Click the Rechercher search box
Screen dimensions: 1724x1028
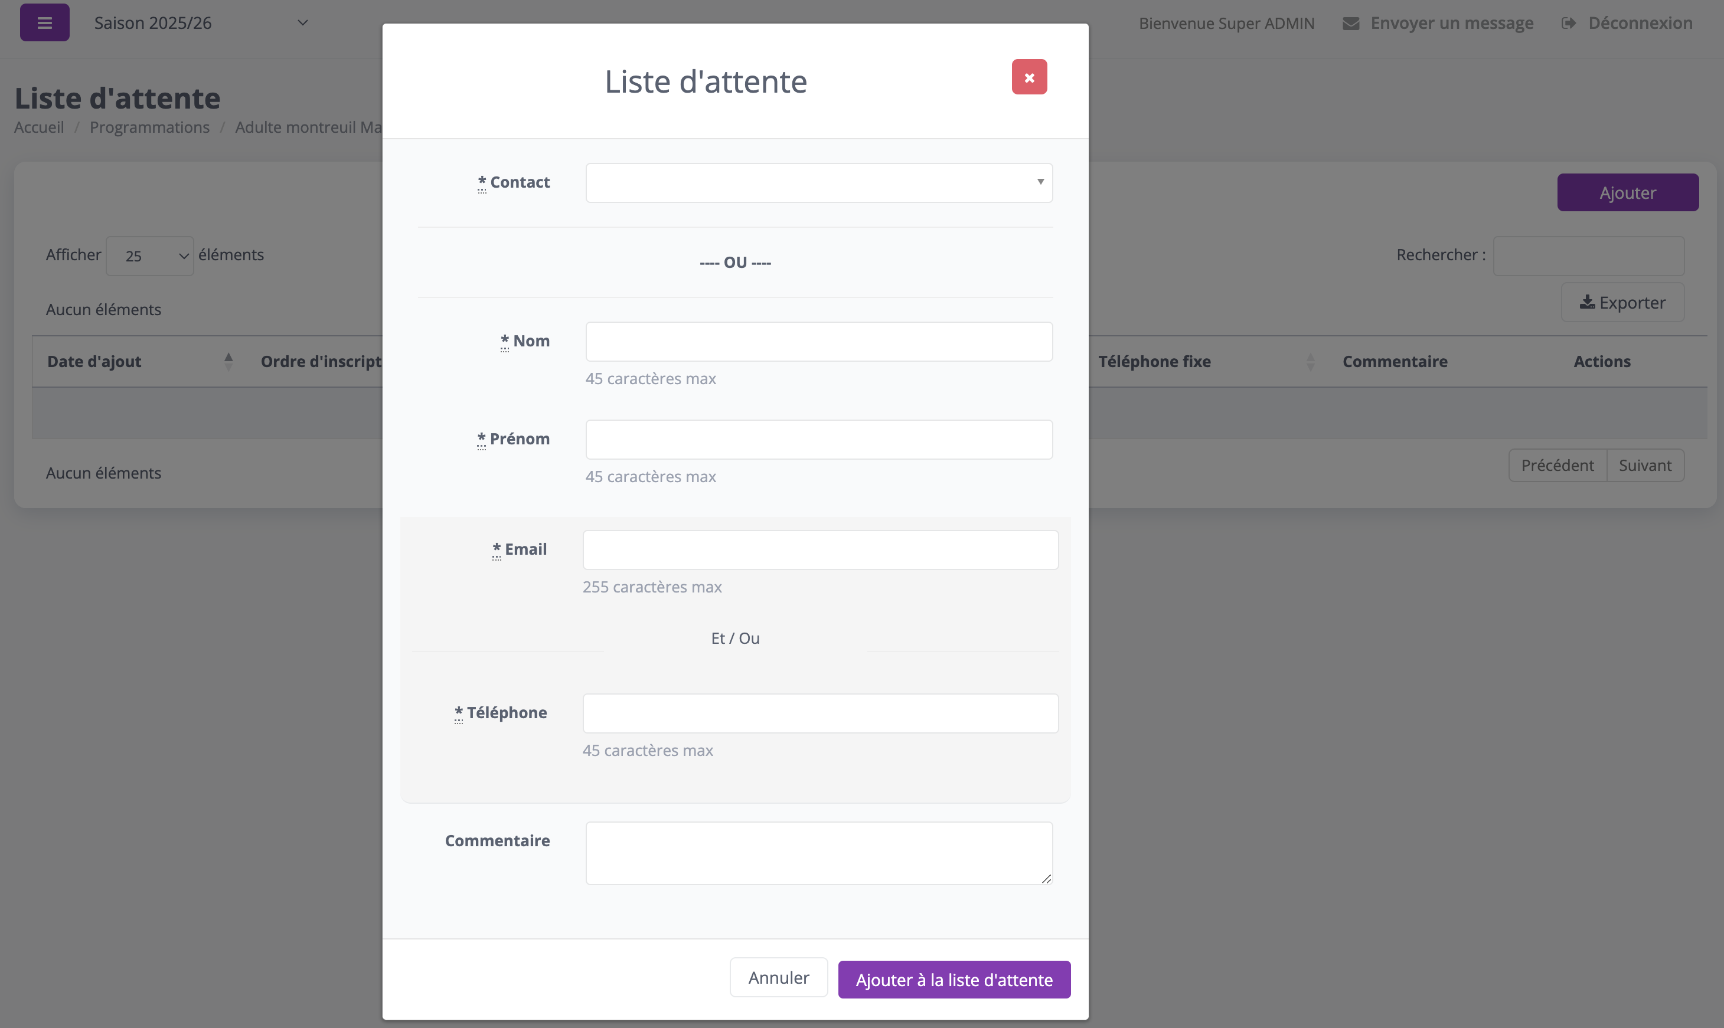point(1588,256)
